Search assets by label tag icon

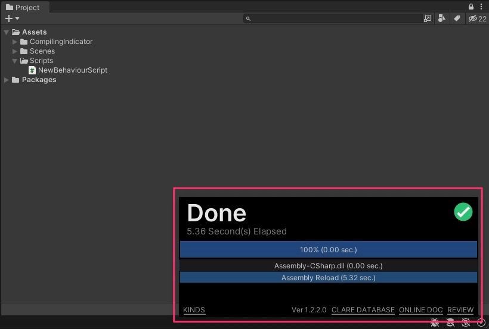[457, 18]
